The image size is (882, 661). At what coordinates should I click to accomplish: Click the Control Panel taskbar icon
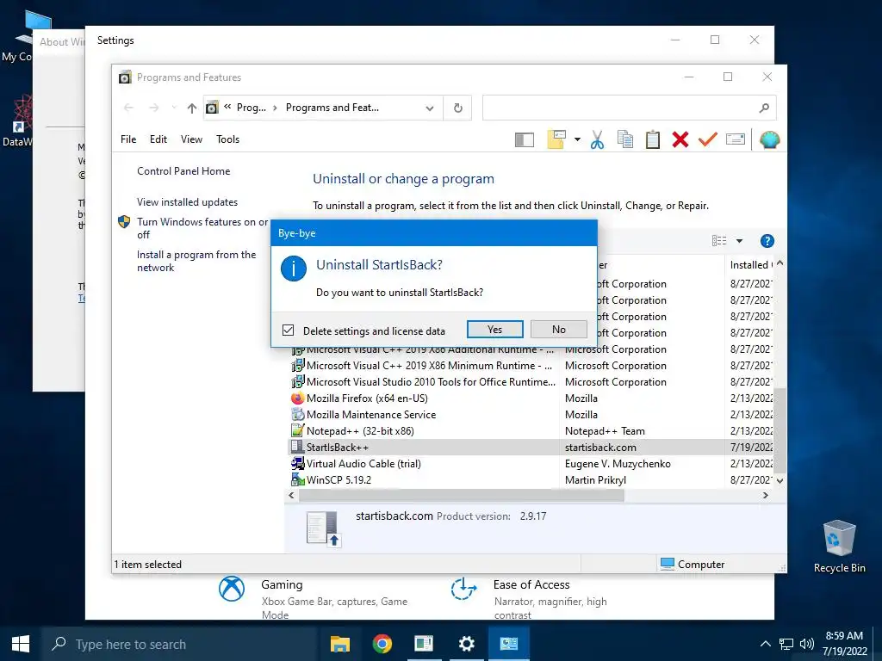508,644
